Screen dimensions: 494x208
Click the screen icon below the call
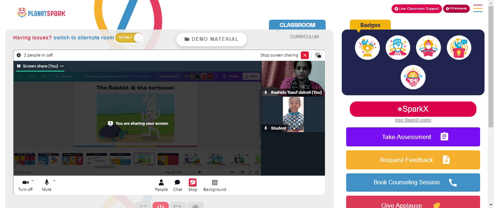178,206
